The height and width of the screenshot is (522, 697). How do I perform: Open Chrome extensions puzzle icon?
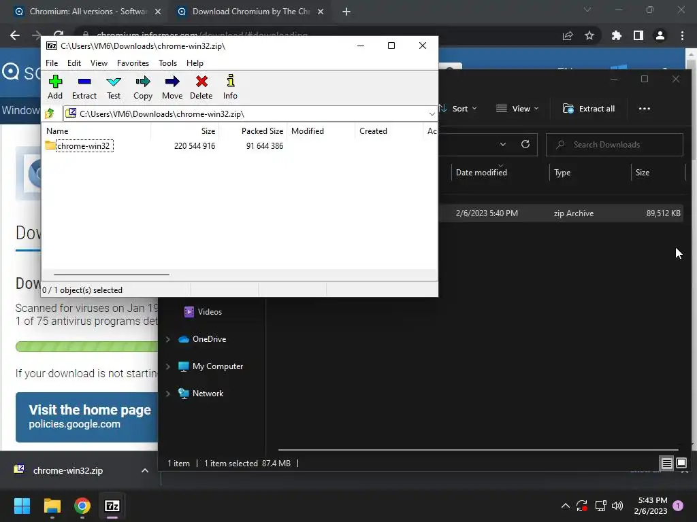[616, 35]
